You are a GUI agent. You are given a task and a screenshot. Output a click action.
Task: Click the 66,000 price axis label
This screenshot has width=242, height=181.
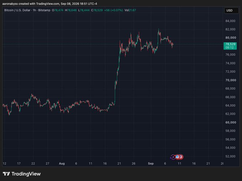point(230,97)
